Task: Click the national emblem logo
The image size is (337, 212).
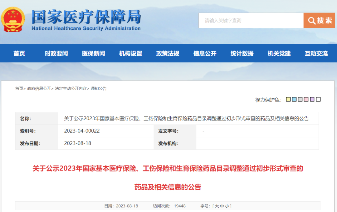Action: pos(13,20)
